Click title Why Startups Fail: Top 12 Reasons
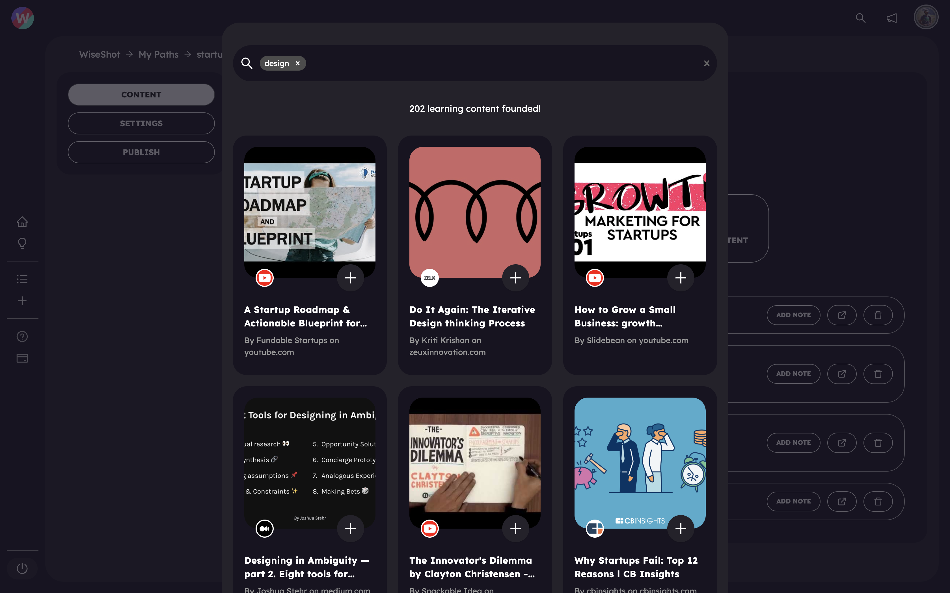 coord(636,567)
